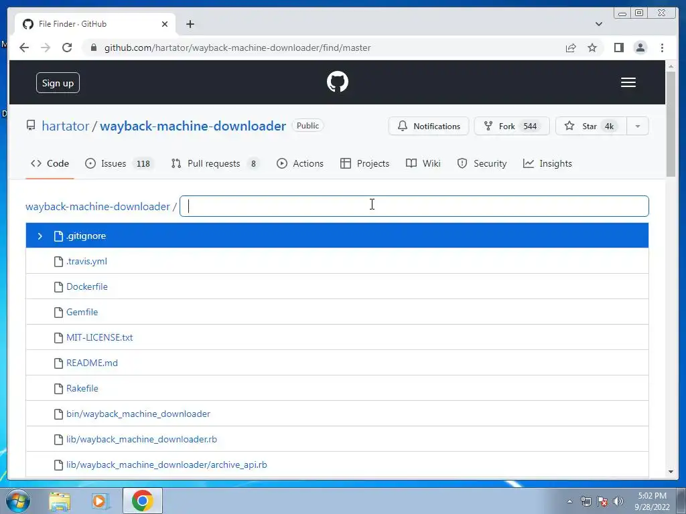The width and height of the screenshot is (686, 514).
Task: Open the MIT-LICENSE.txt file
Action: point(99,337)
